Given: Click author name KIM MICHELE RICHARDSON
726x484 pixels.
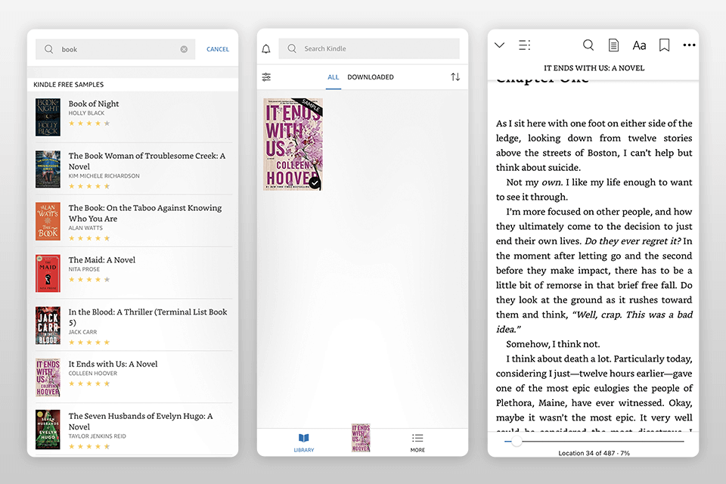Looking at the screenshot, I should [x=104, y=176].
